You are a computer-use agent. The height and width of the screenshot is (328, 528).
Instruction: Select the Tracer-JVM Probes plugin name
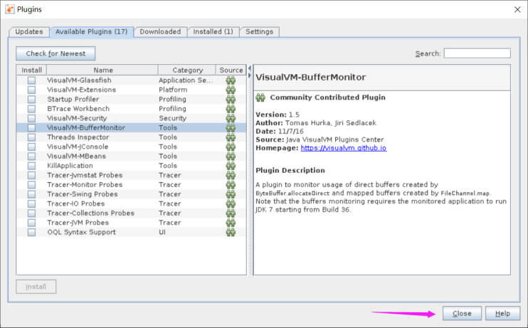click(78, 222)
